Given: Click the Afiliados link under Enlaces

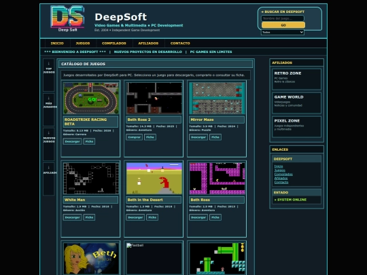Looking at the screenshot, I should click(281, 178).
